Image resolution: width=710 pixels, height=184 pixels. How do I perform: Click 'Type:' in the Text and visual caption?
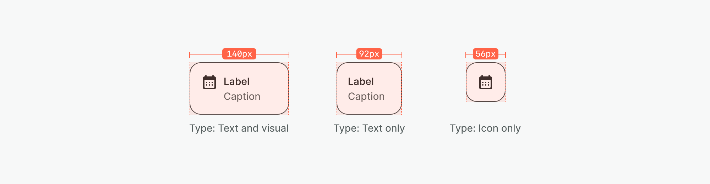tap(202, 128)
